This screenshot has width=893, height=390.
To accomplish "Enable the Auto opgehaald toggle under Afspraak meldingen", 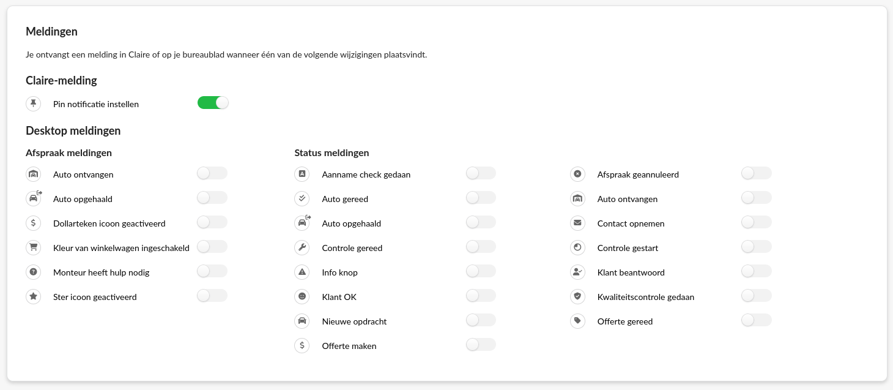I will (x=212, y=198).
